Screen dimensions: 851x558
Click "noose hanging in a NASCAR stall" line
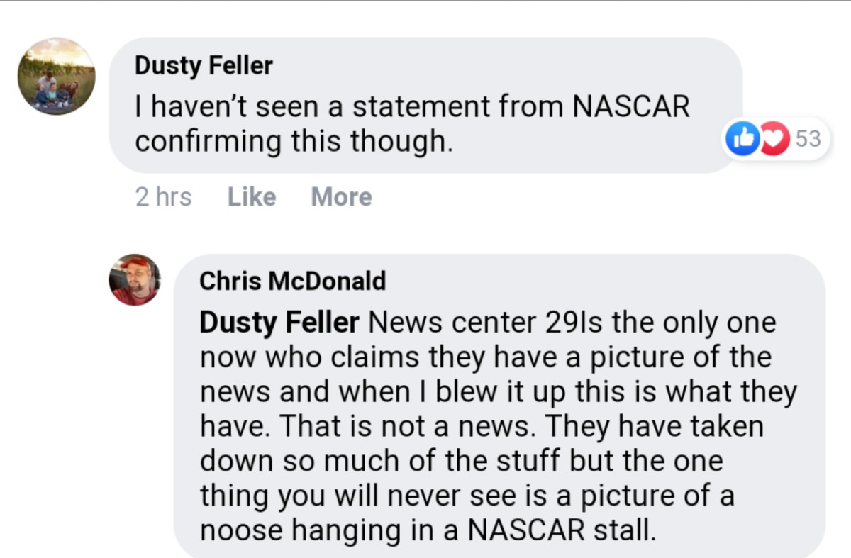(425, 530)
